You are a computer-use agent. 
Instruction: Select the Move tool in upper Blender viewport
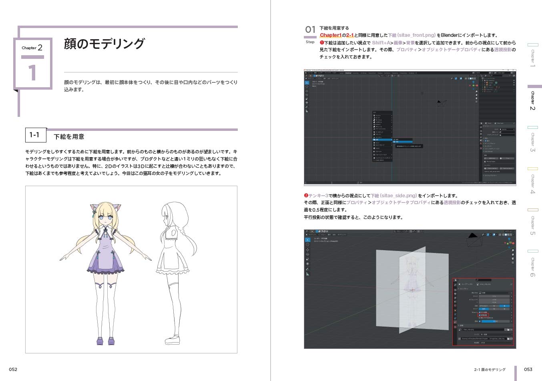(307, 91)
